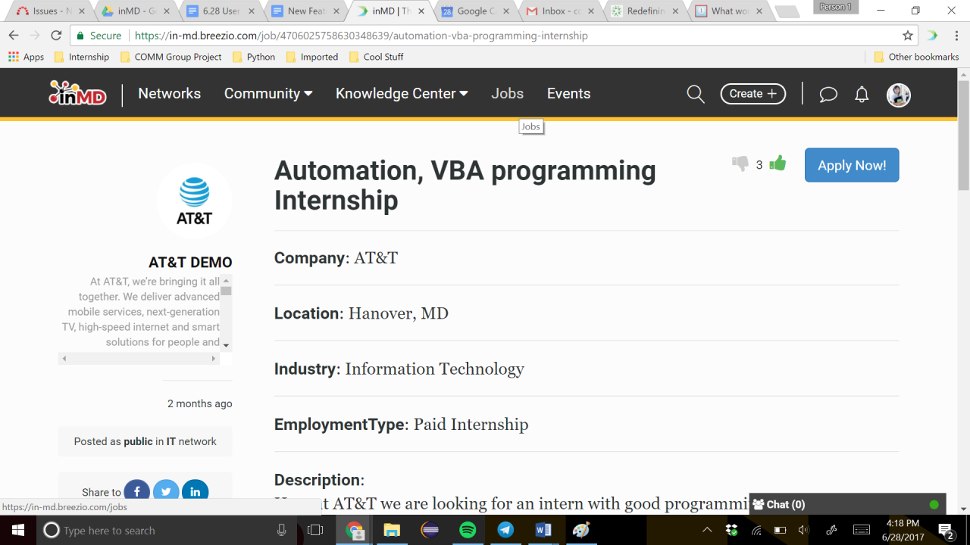
Task: Open the Networks page
Action: 170,94
